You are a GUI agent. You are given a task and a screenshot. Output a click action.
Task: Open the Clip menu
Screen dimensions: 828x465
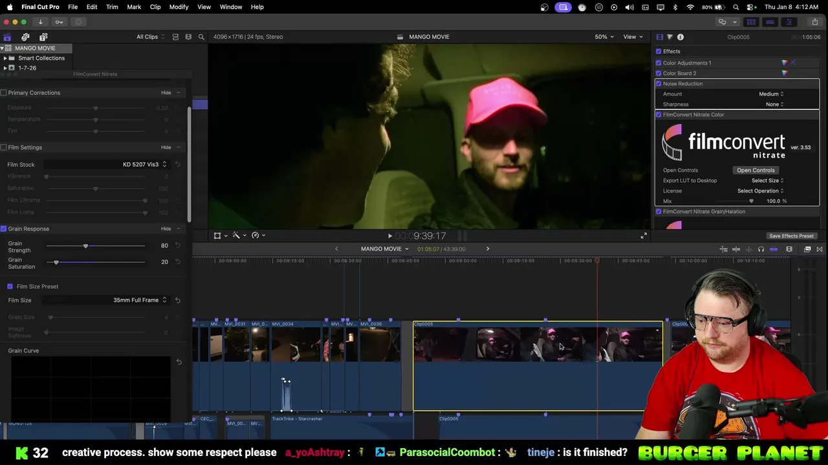[155, 7]
